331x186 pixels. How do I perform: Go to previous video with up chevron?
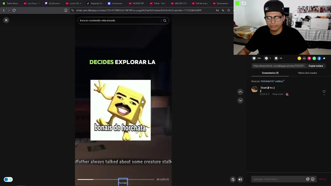(x=240, y=92)
